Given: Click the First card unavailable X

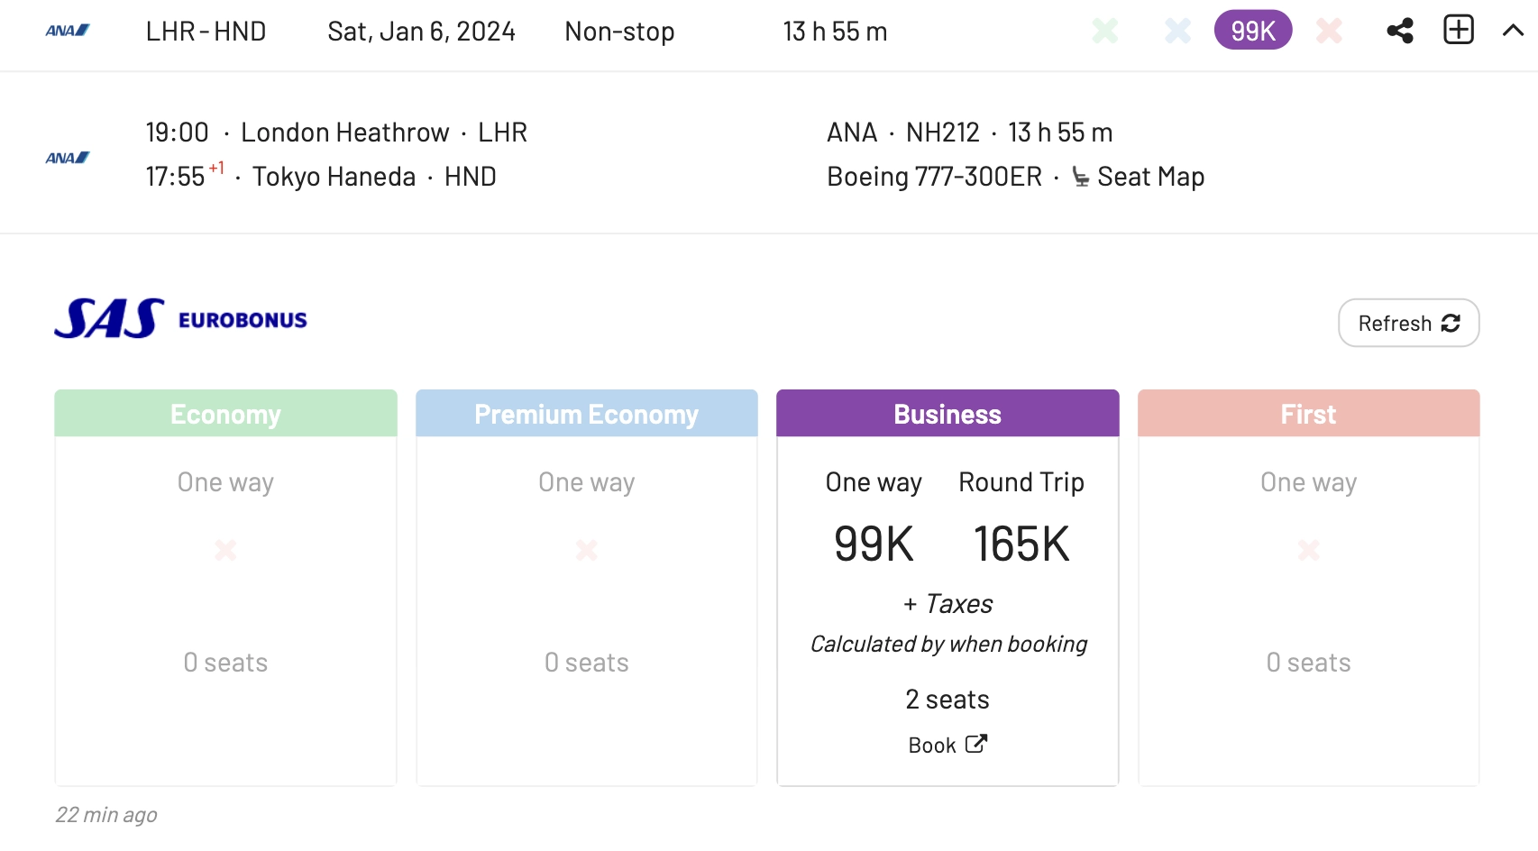Looking at the screenshot, I should (x=1309, y=550).
